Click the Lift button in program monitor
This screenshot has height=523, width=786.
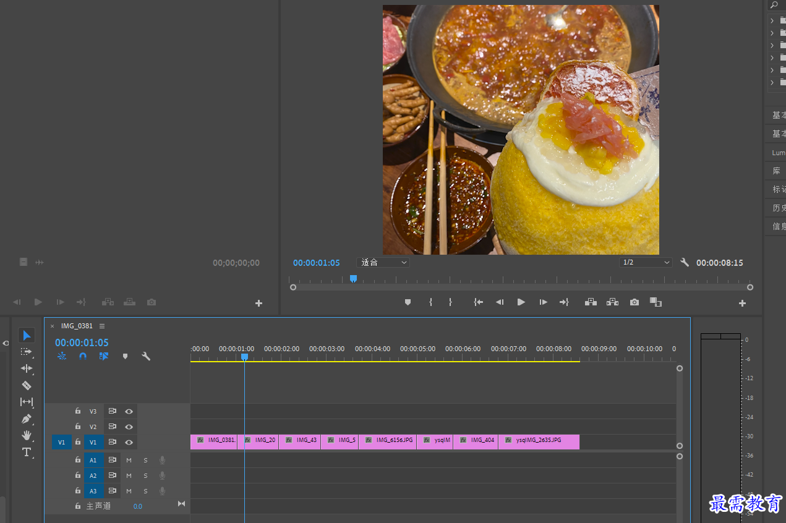(x=591, y=302)
